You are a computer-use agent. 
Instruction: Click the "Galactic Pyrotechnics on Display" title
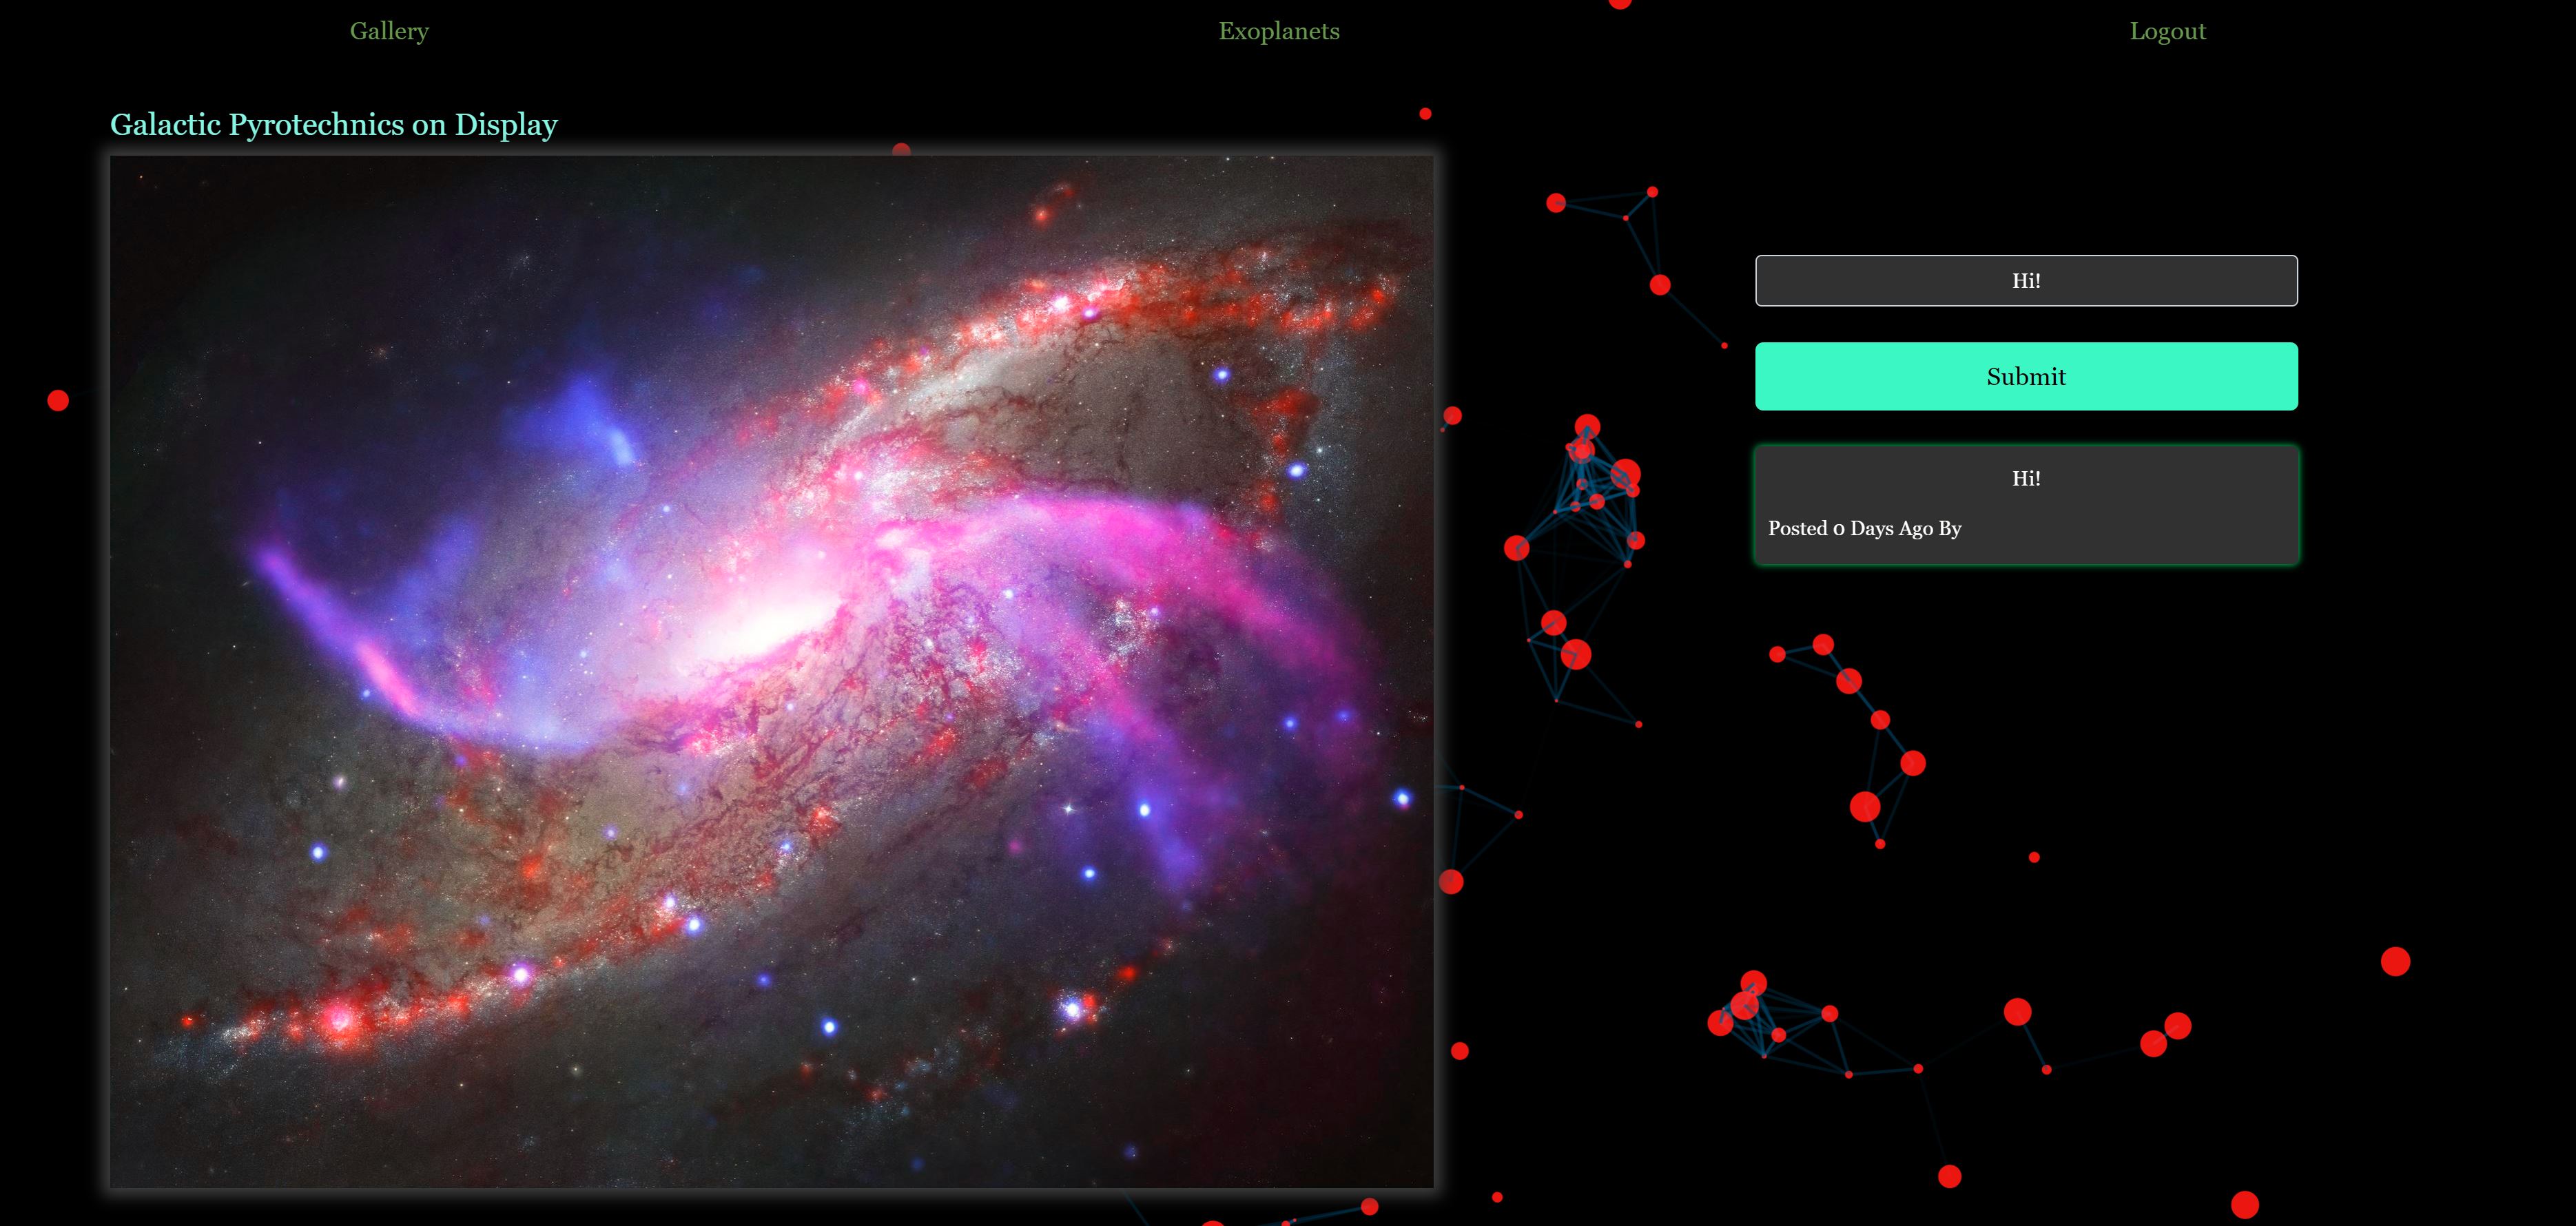[333, 124]
